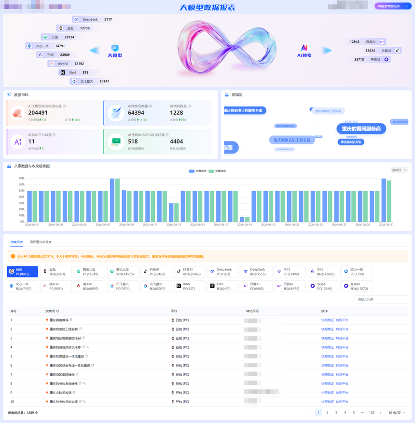Open the 10条/页 page size dropdown

pyautogui.click(x=397, y=413)
